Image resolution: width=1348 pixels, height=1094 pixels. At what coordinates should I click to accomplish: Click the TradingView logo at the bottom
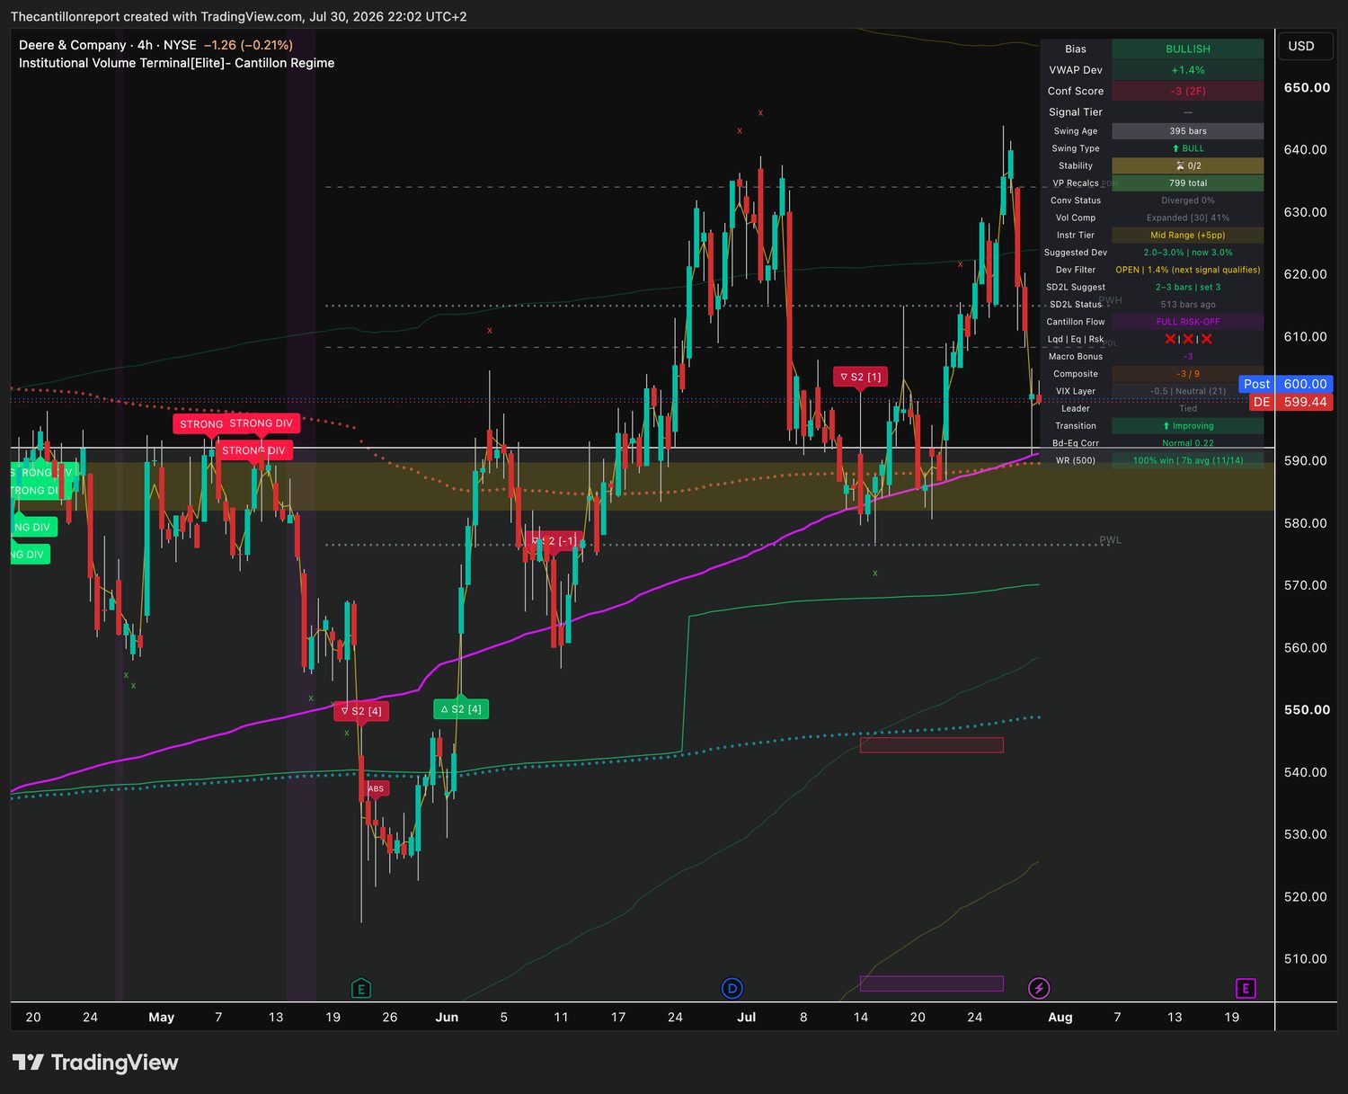95,1063
